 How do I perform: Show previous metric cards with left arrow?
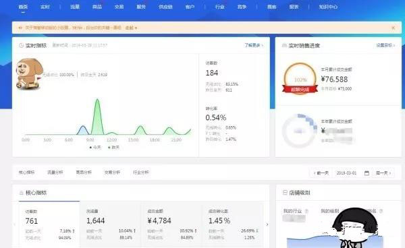[x=15, y=224]
